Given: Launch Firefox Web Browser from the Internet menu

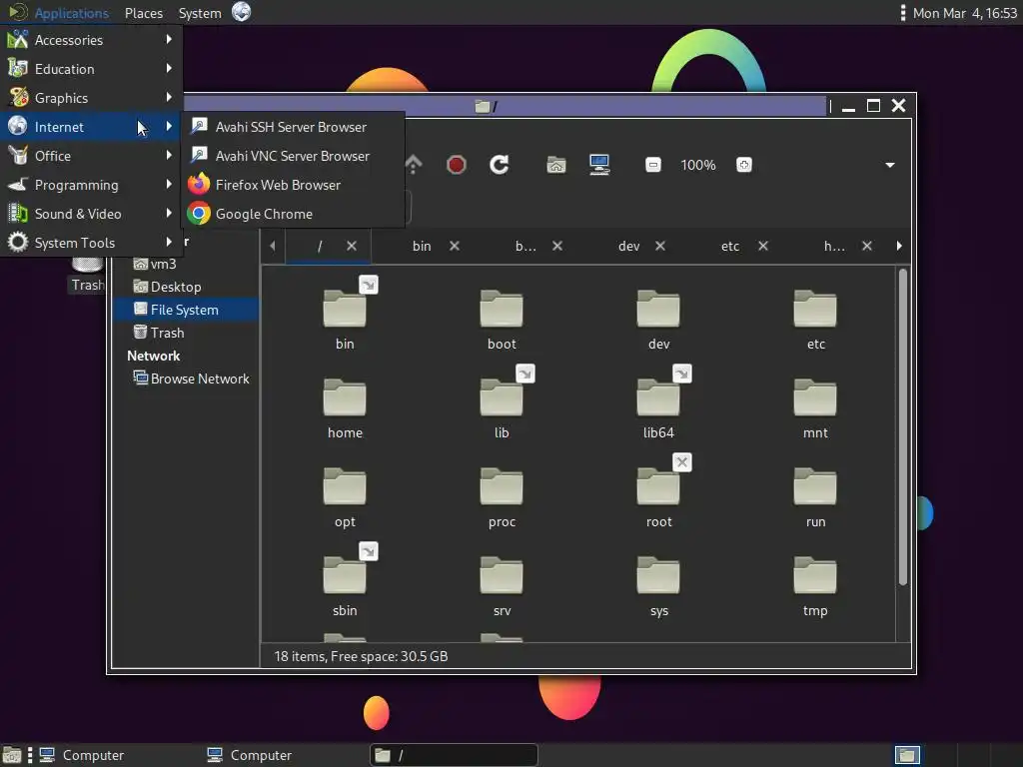Looking at the screenshot, I should 278,185.
